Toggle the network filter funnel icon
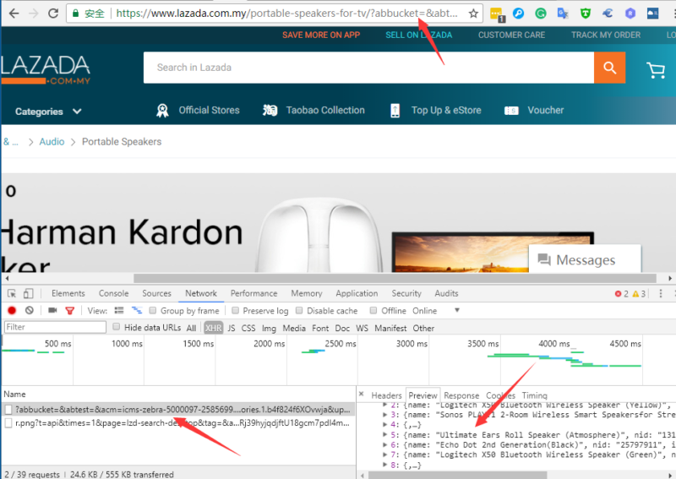 70,310
